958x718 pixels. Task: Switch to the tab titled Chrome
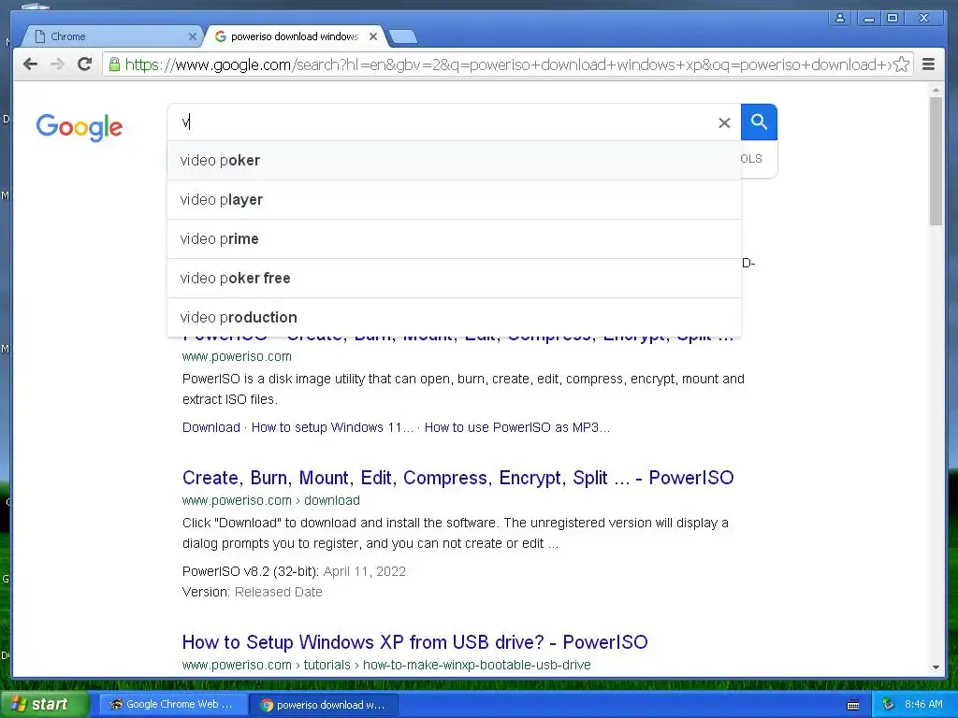pyautogui.click(x=113, y=36)
